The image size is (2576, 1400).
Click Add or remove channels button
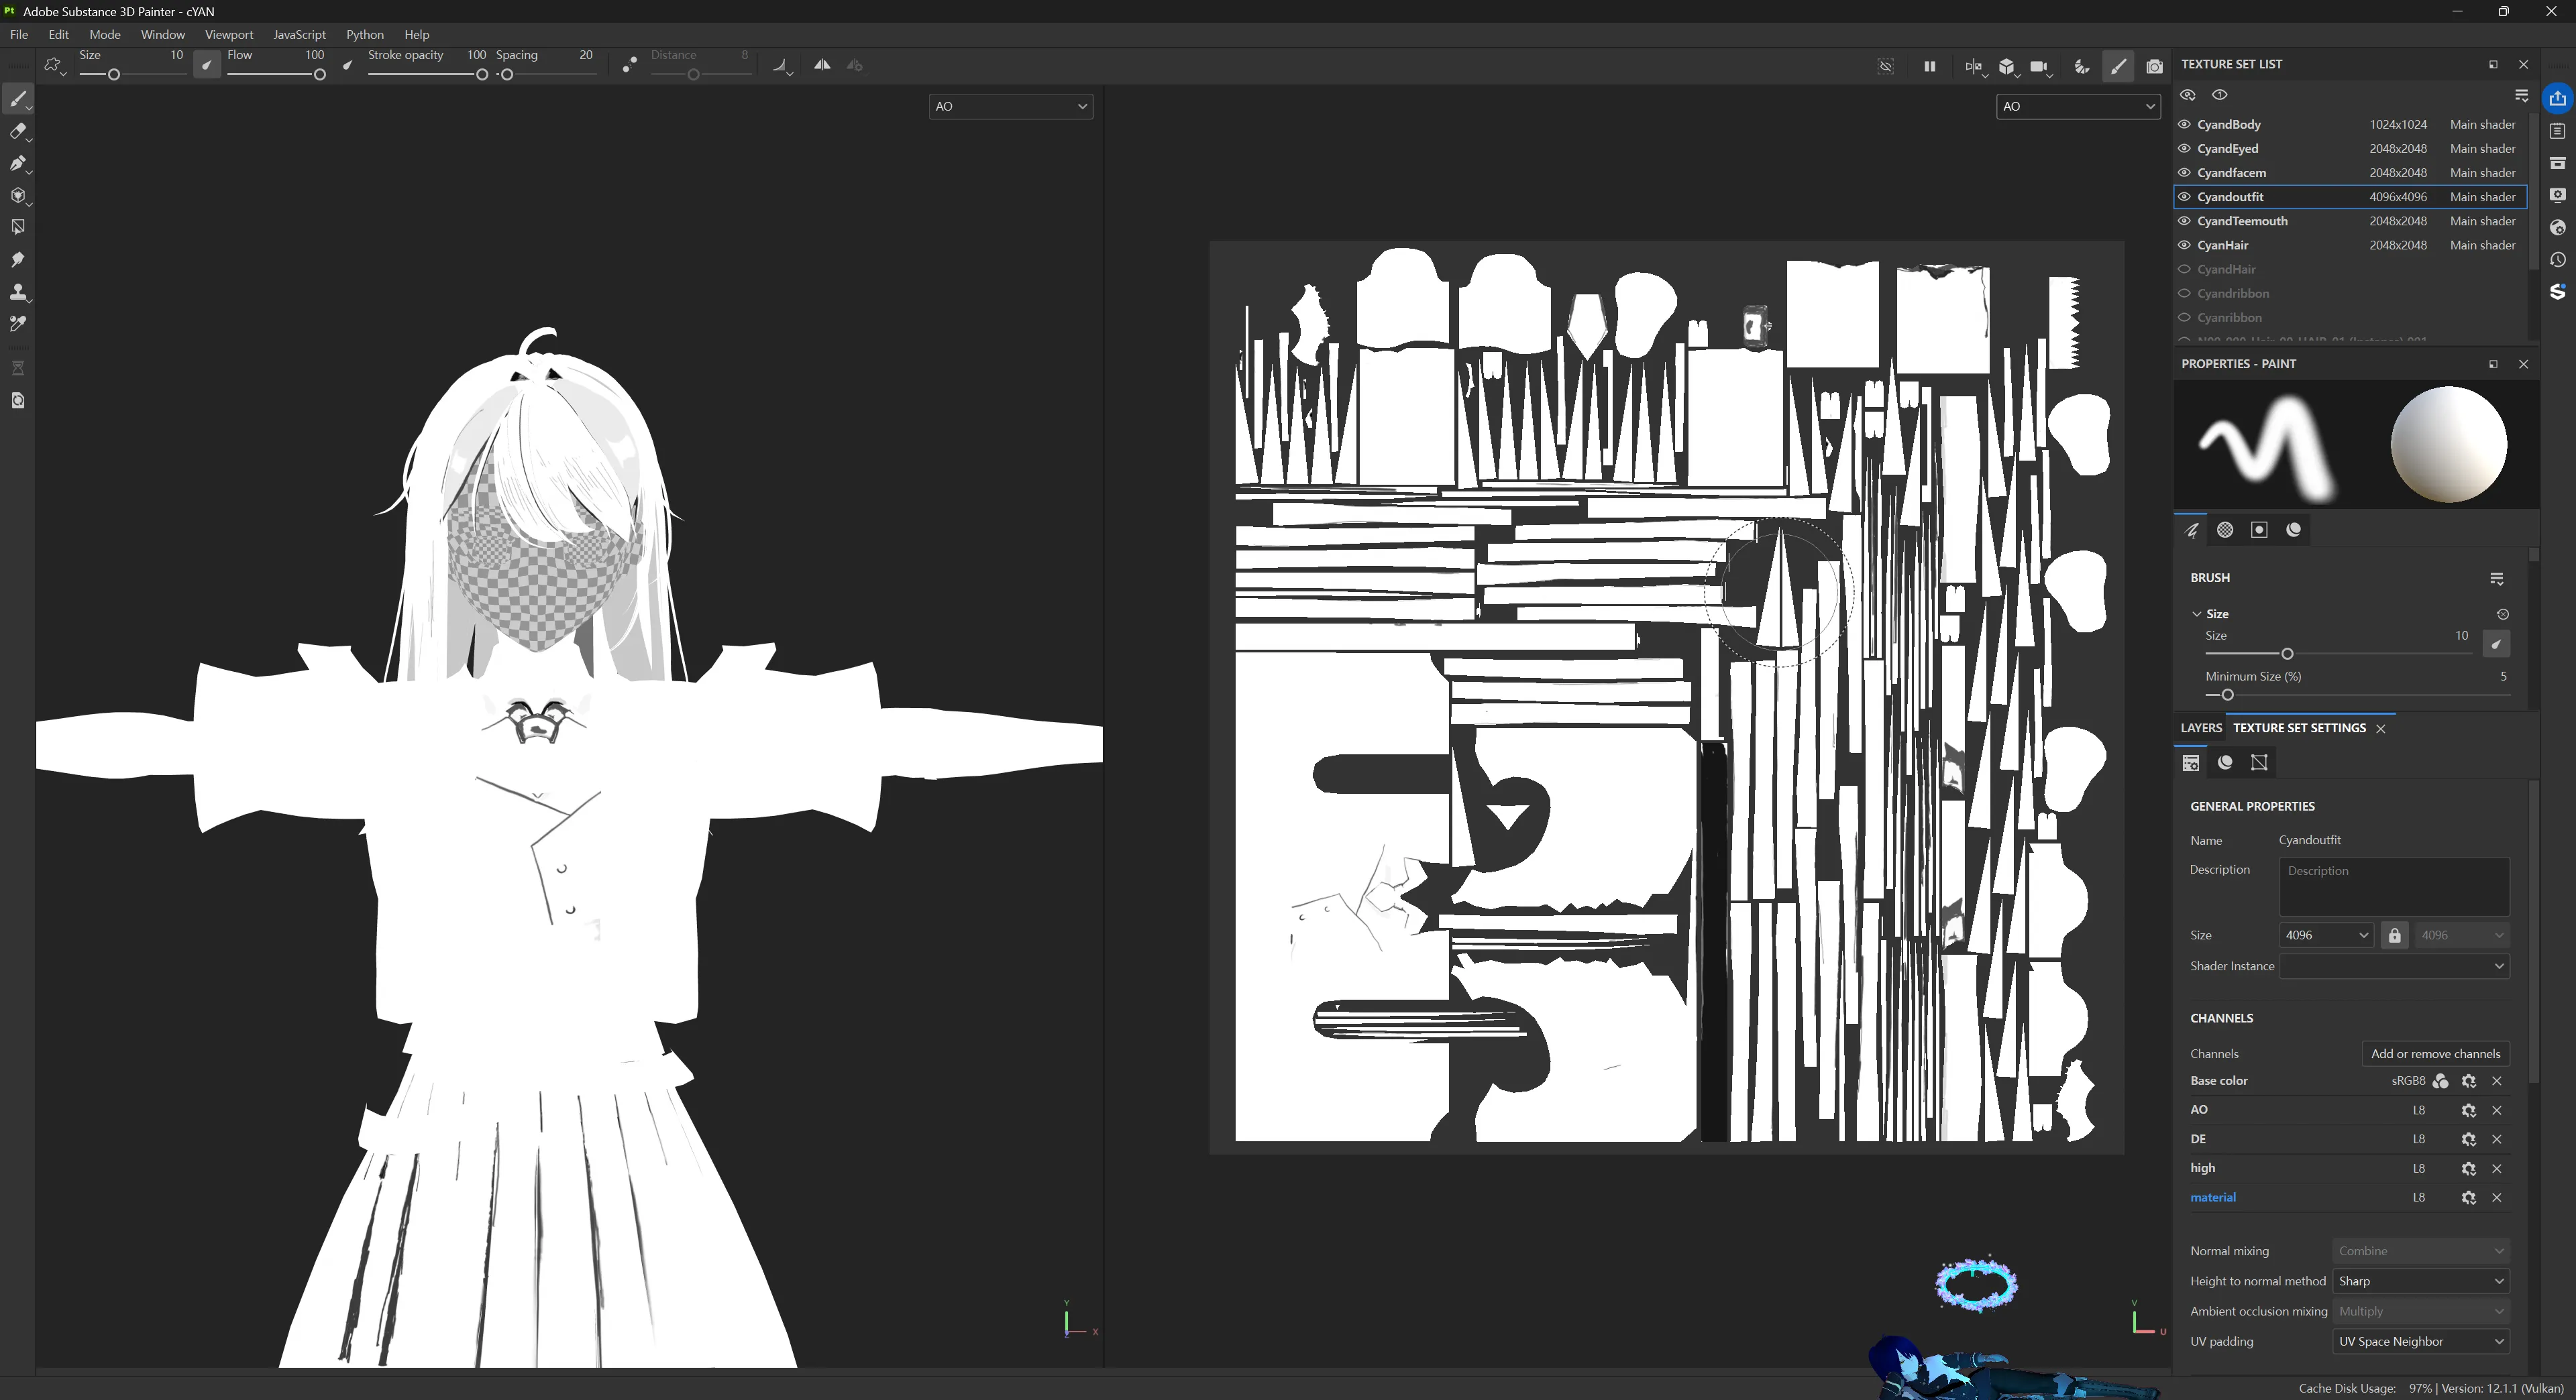pos(2435,1054)
